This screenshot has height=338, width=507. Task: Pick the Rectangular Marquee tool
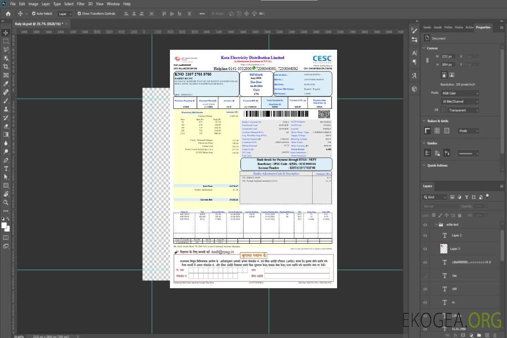[x=6, y=41]
